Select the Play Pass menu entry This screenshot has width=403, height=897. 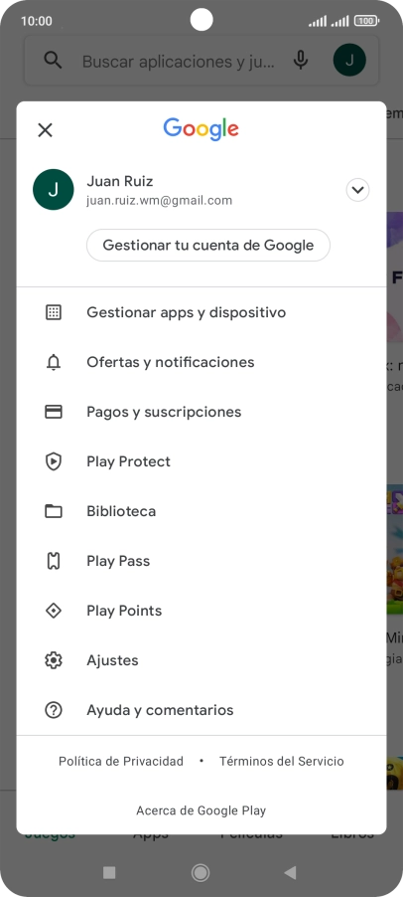click(201, 561)
